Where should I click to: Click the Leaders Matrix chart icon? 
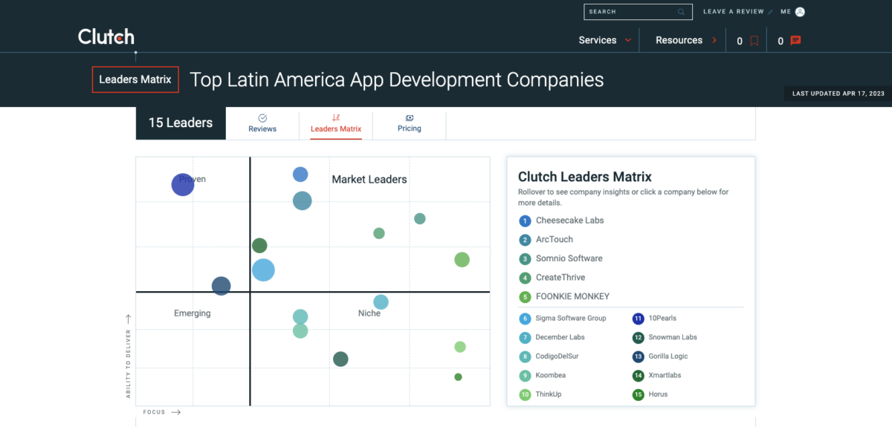point(336,117)
